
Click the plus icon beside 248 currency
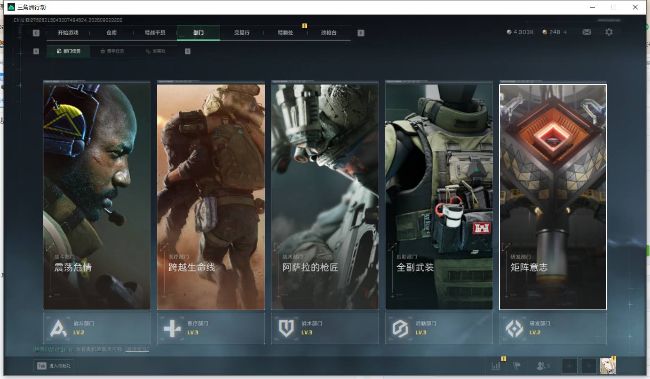[565, 32]
